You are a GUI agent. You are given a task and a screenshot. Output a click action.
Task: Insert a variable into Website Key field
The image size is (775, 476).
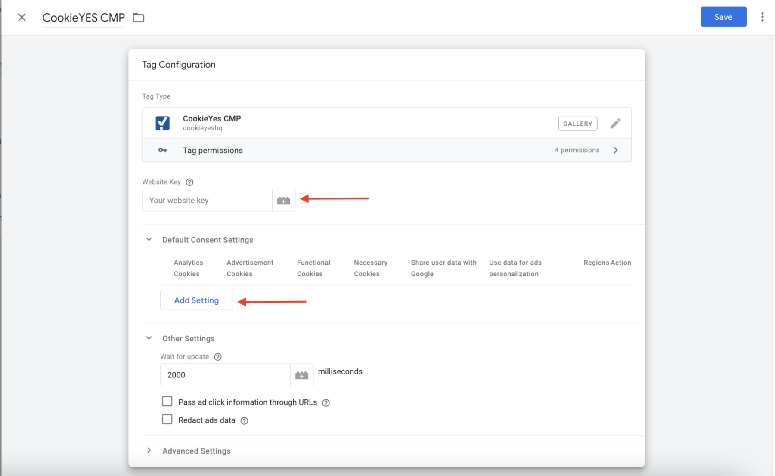click(283, 201)
